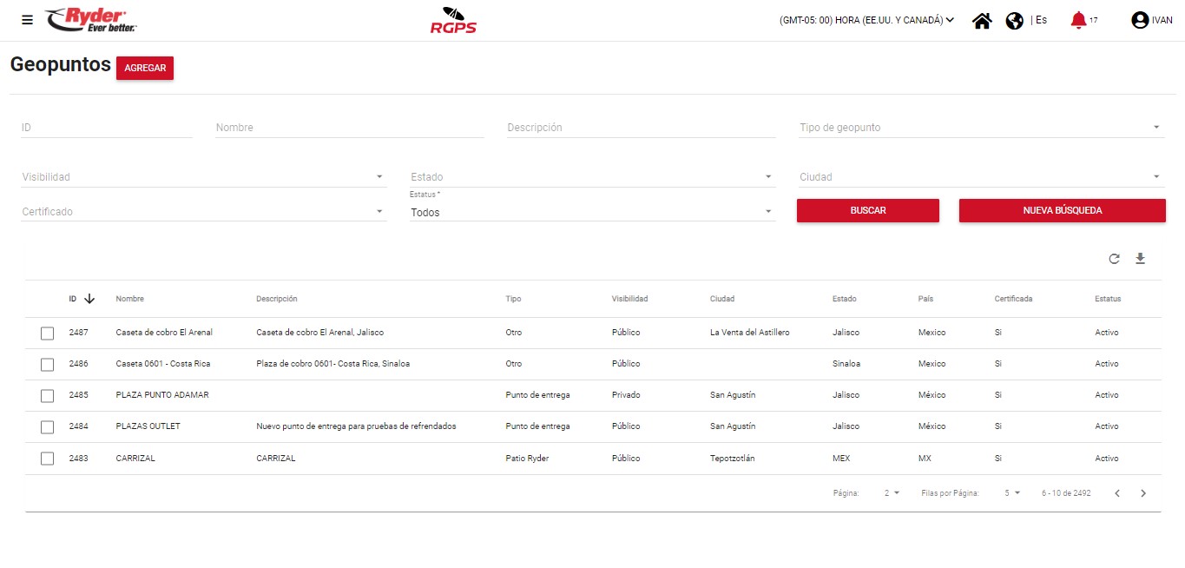
Task: Click the home icon in header
Action: [982, 21]
